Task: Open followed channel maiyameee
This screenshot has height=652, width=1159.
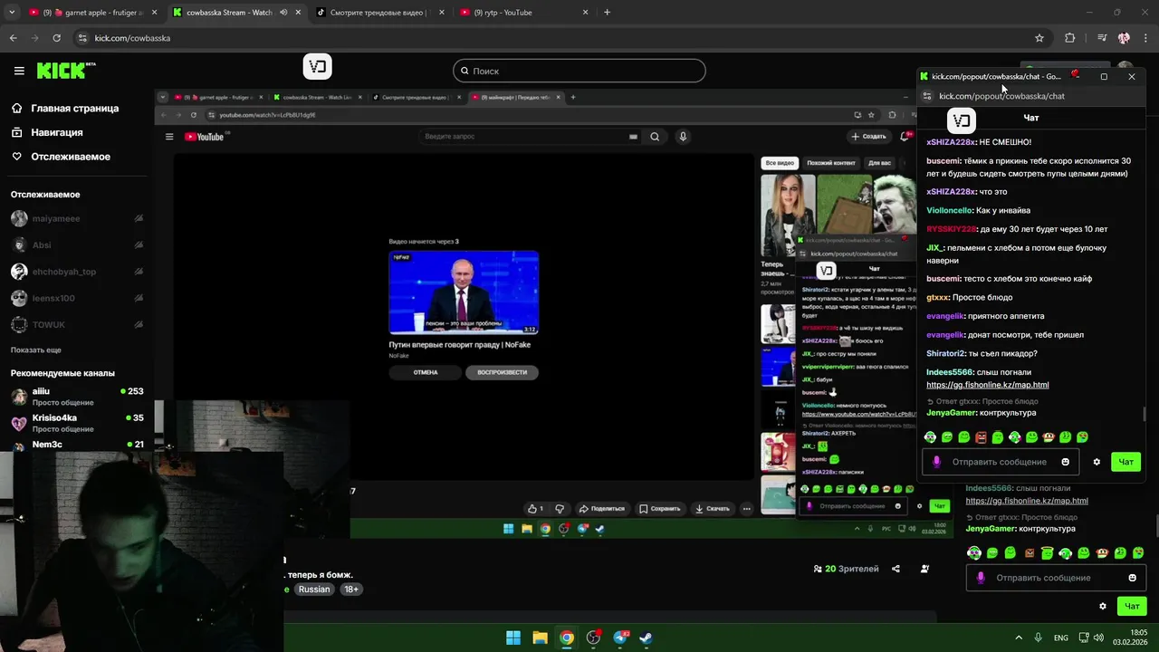Action: 76,218
